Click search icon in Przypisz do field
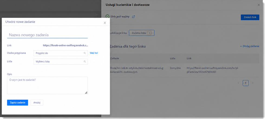The width and height of the screenshot is (265, 119). point(85,53)
